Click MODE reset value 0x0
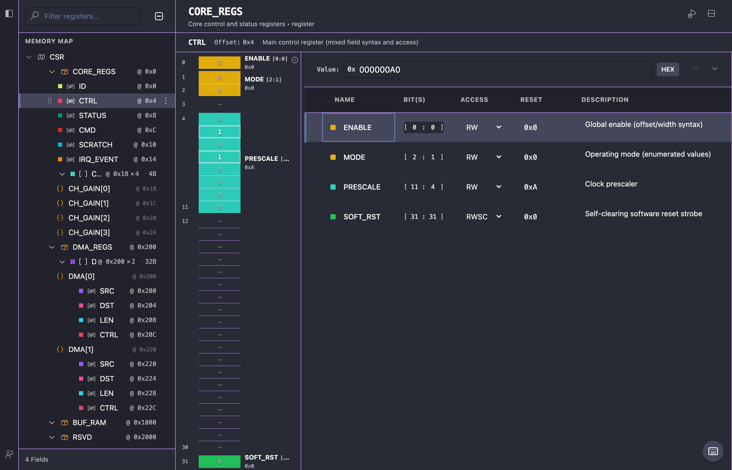Screen dimensions: 732x470 pyautogui.click(x=530, y=157)
